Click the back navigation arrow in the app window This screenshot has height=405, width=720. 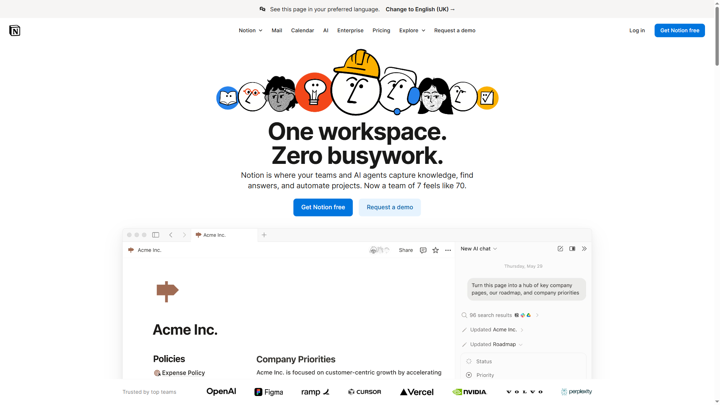coord(171,235)
